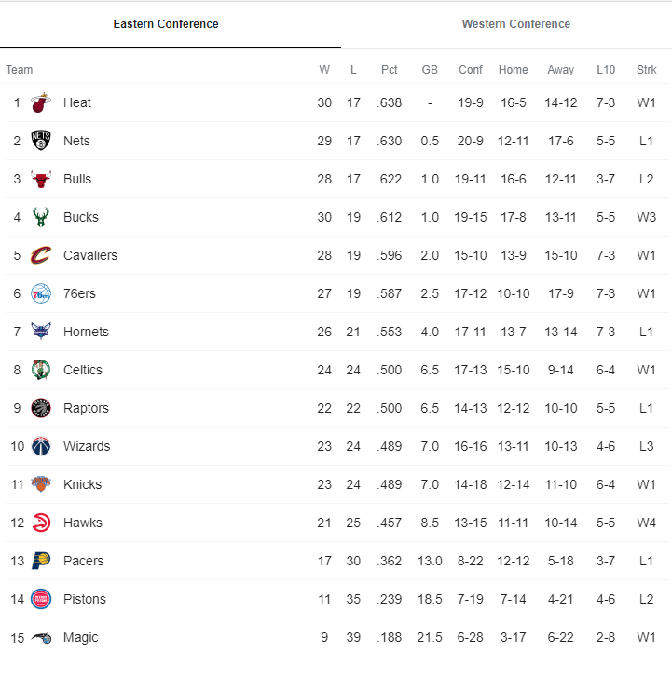Open the Pistons team link
672x679 pixels.
click(x=85, y=599)
